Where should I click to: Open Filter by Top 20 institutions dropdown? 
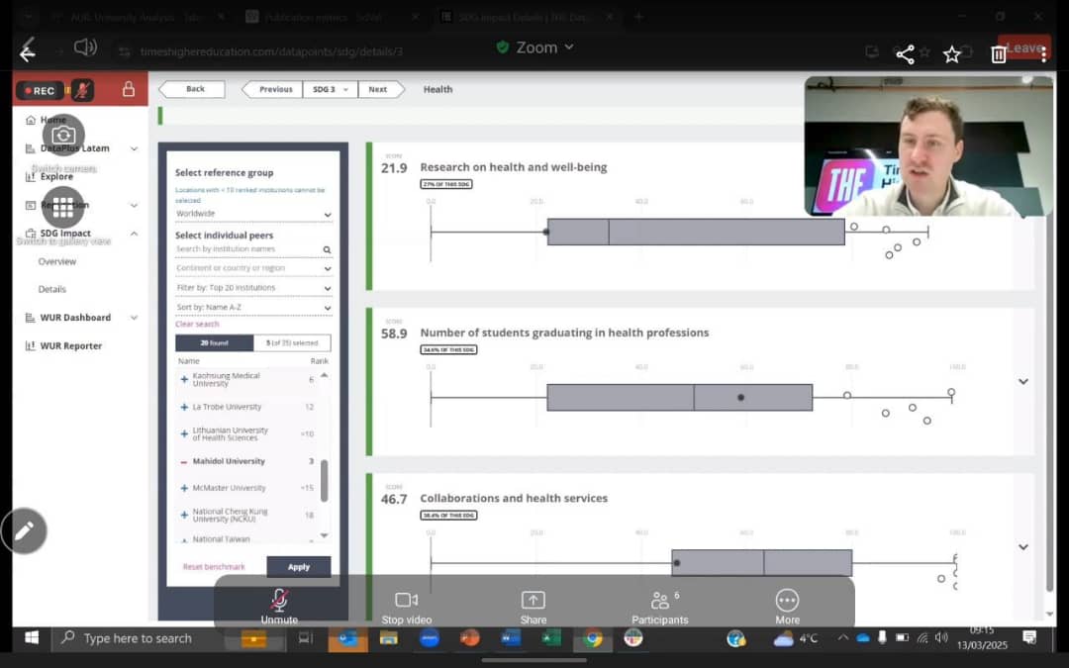pyautogui.click(x=253, y=288)
